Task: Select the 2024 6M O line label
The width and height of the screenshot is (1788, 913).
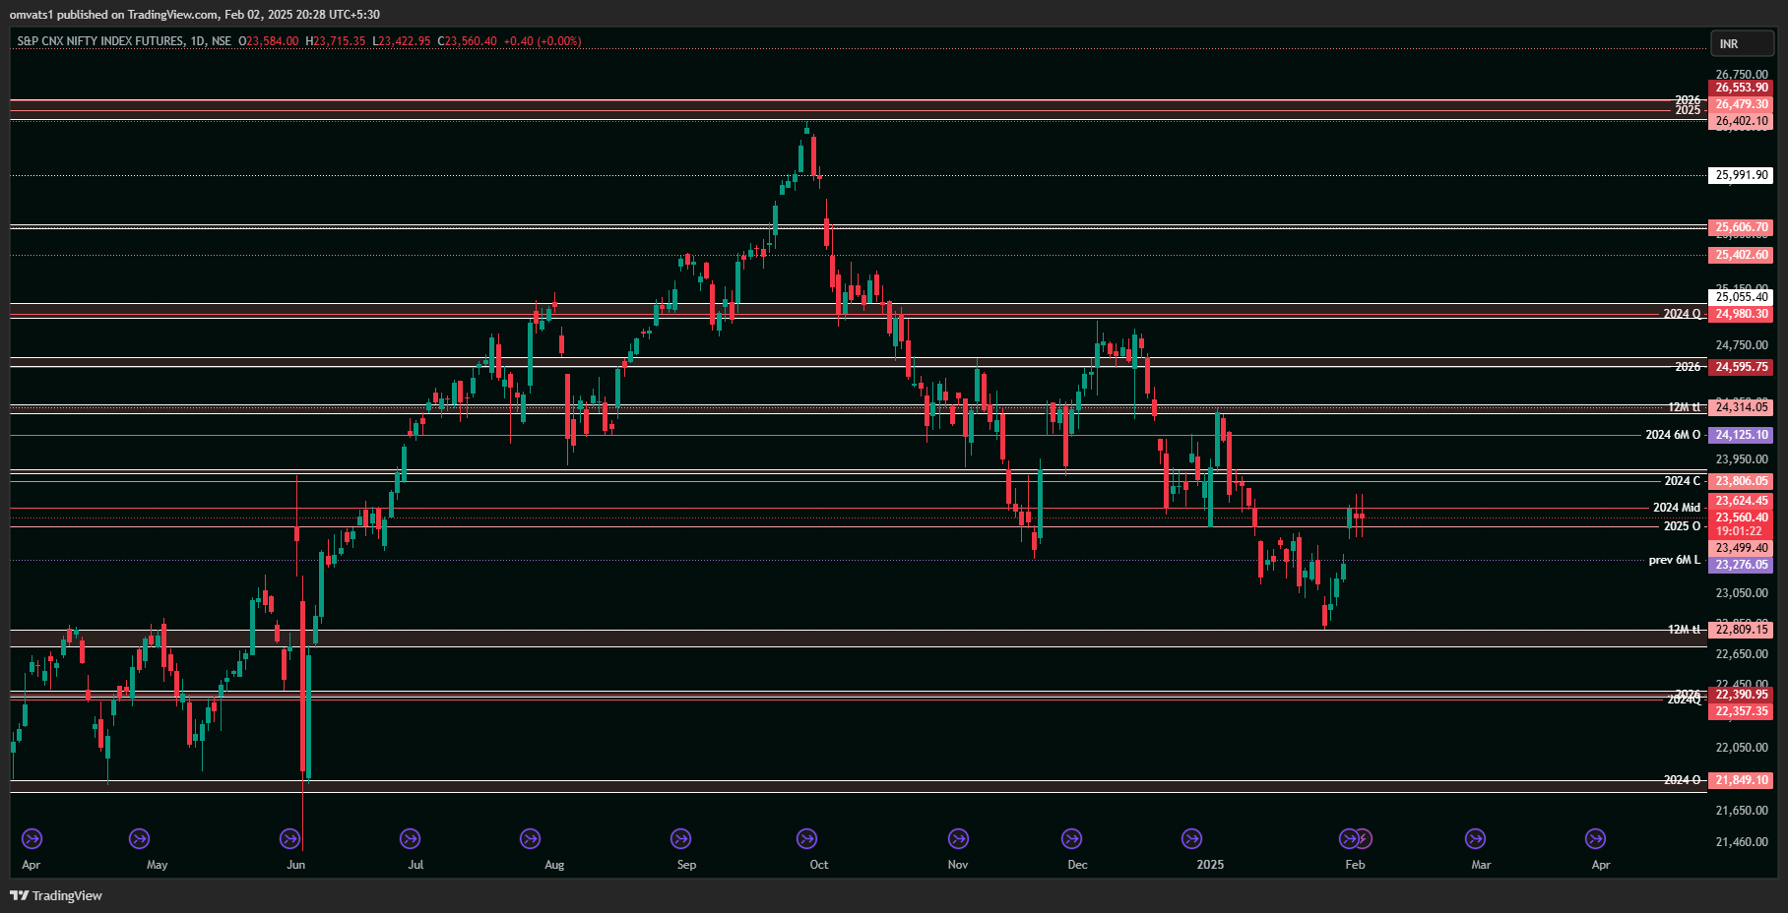Action: (1673, 435)
